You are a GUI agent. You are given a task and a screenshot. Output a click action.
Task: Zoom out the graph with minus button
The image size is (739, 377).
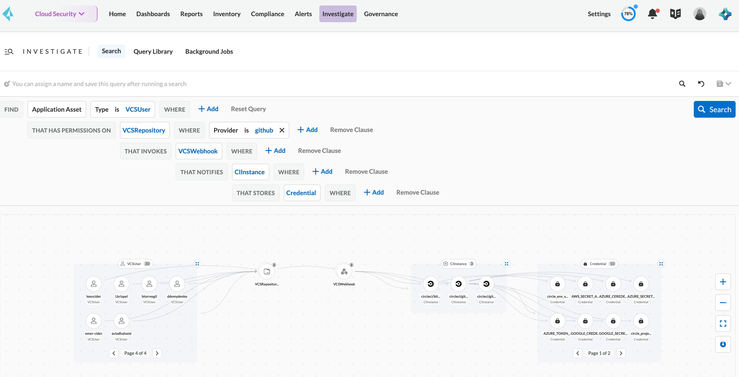pyautogui.click(x=723, y=303)
